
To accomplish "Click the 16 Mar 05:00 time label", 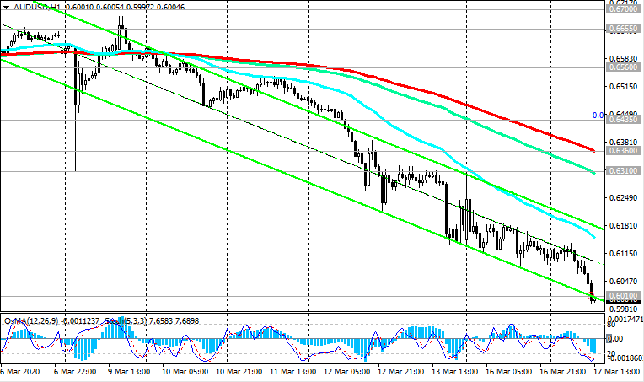I will pos(509,372).
